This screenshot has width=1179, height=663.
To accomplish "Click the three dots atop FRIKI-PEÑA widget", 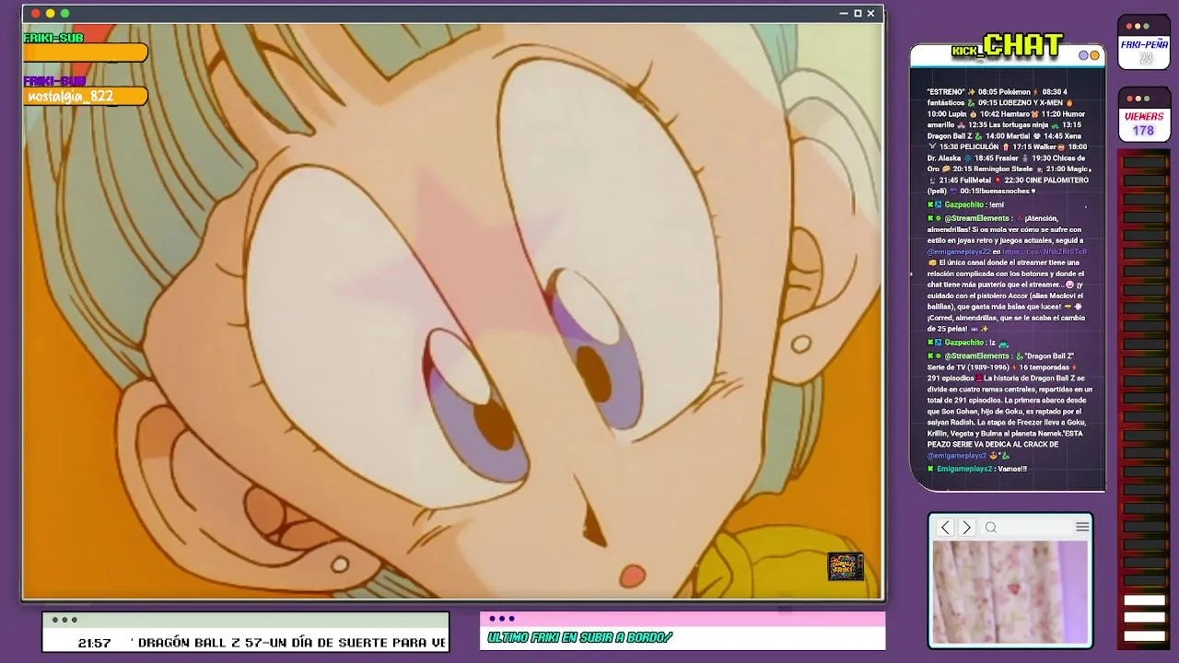I will [1138, 26].
